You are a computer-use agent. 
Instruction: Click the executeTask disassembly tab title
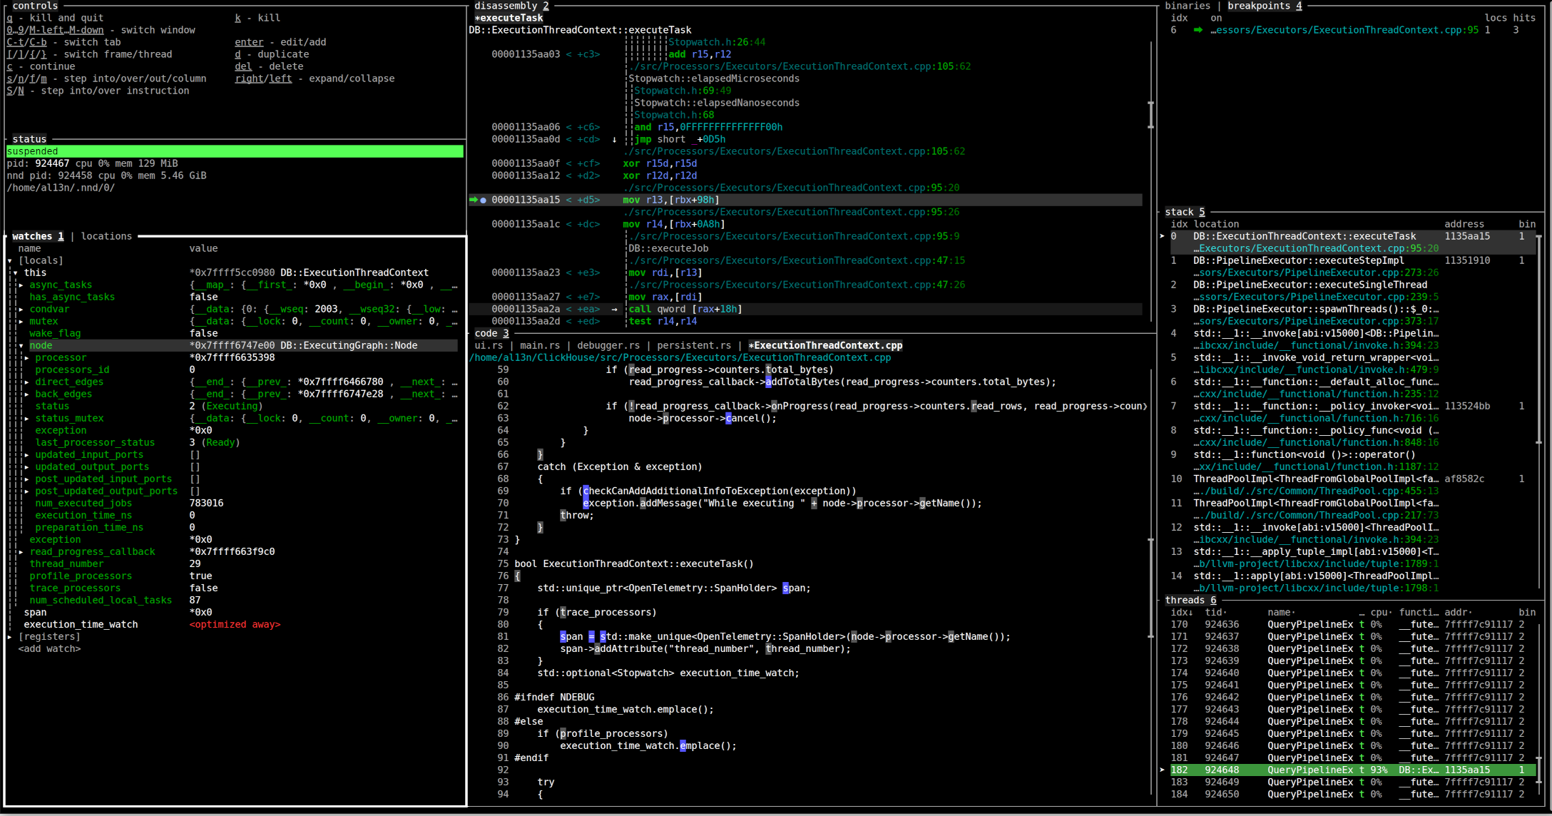coord(509,18)
